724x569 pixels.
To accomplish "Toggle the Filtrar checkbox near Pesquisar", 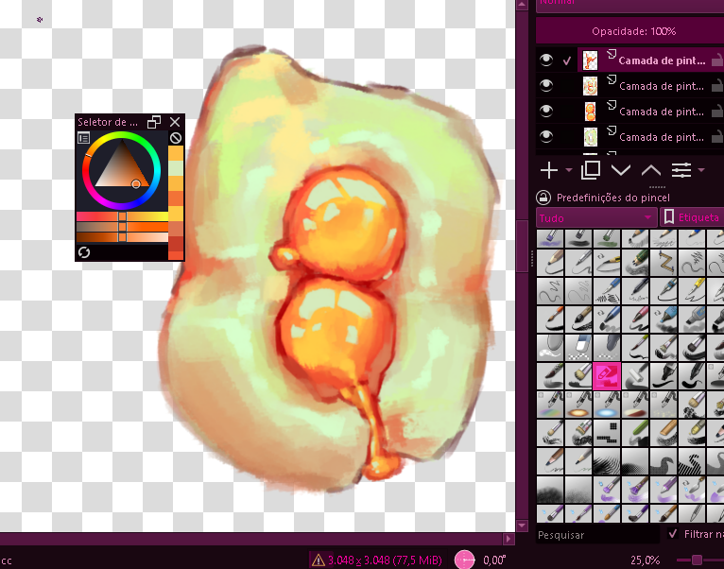I will (x=673, y=534).
